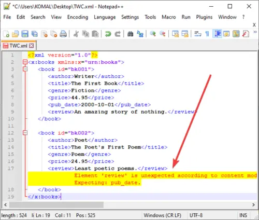Select the TWC.xml document tab
This screenshot has width=259, height=220.
click(x=18, y=46)
